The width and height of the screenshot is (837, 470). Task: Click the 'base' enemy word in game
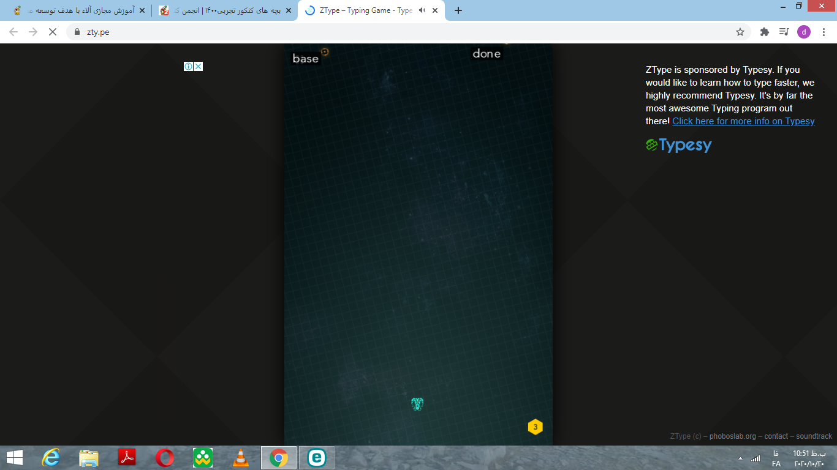pos(305,59)
